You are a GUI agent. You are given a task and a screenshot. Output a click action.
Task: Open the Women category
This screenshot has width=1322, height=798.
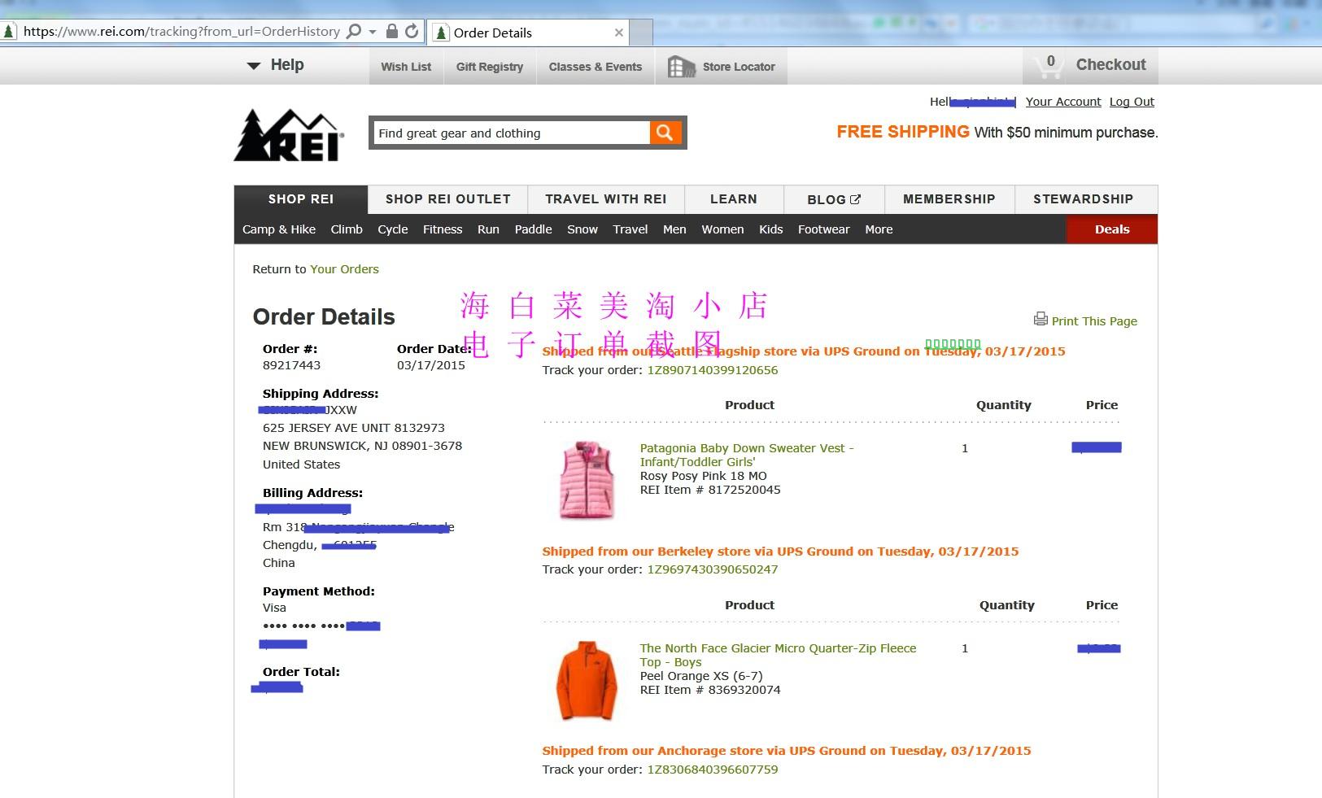[723, 229]
